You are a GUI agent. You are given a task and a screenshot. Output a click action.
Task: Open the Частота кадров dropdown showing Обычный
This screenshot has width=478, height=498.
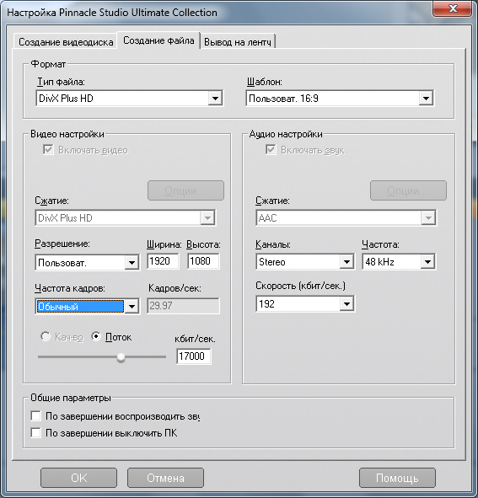(x=87, y=306)
